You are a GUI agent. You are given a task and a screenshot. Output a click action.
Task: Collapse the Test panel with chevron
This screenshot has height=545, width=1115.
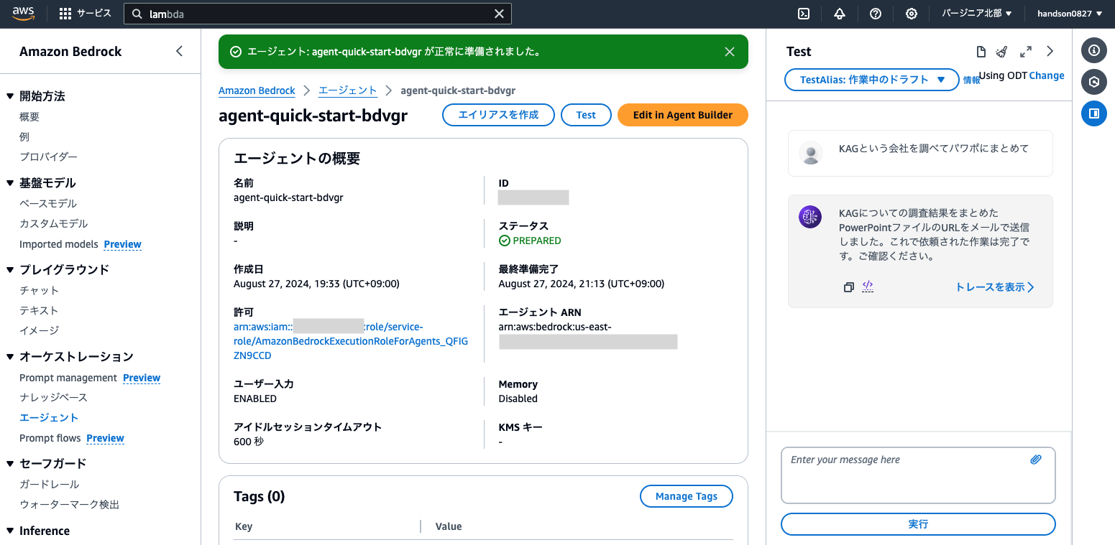click(x=1050, y=52)
